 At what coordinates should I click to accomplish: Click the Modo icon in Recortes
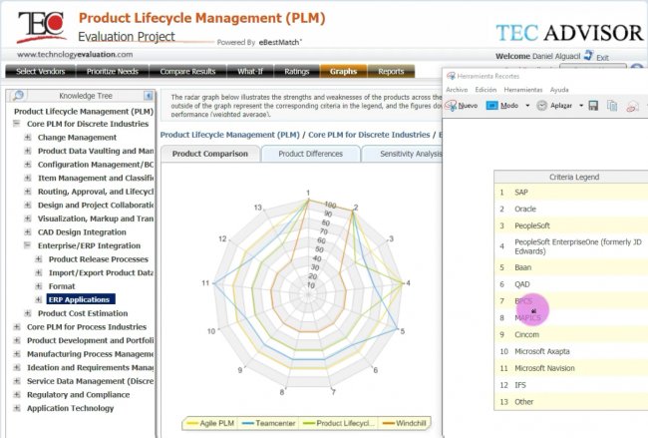(491, 106)
